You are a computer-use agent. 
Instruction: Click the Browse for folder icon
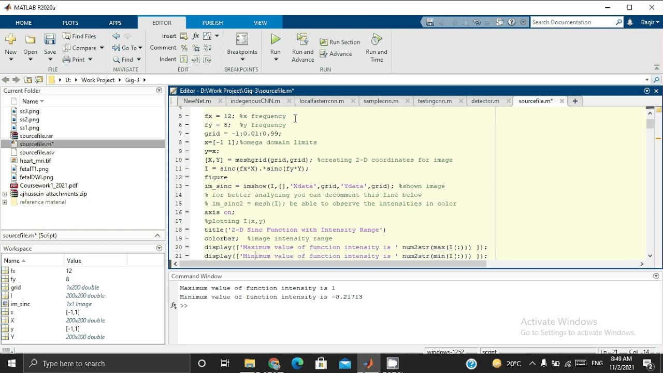pos(38,80)
